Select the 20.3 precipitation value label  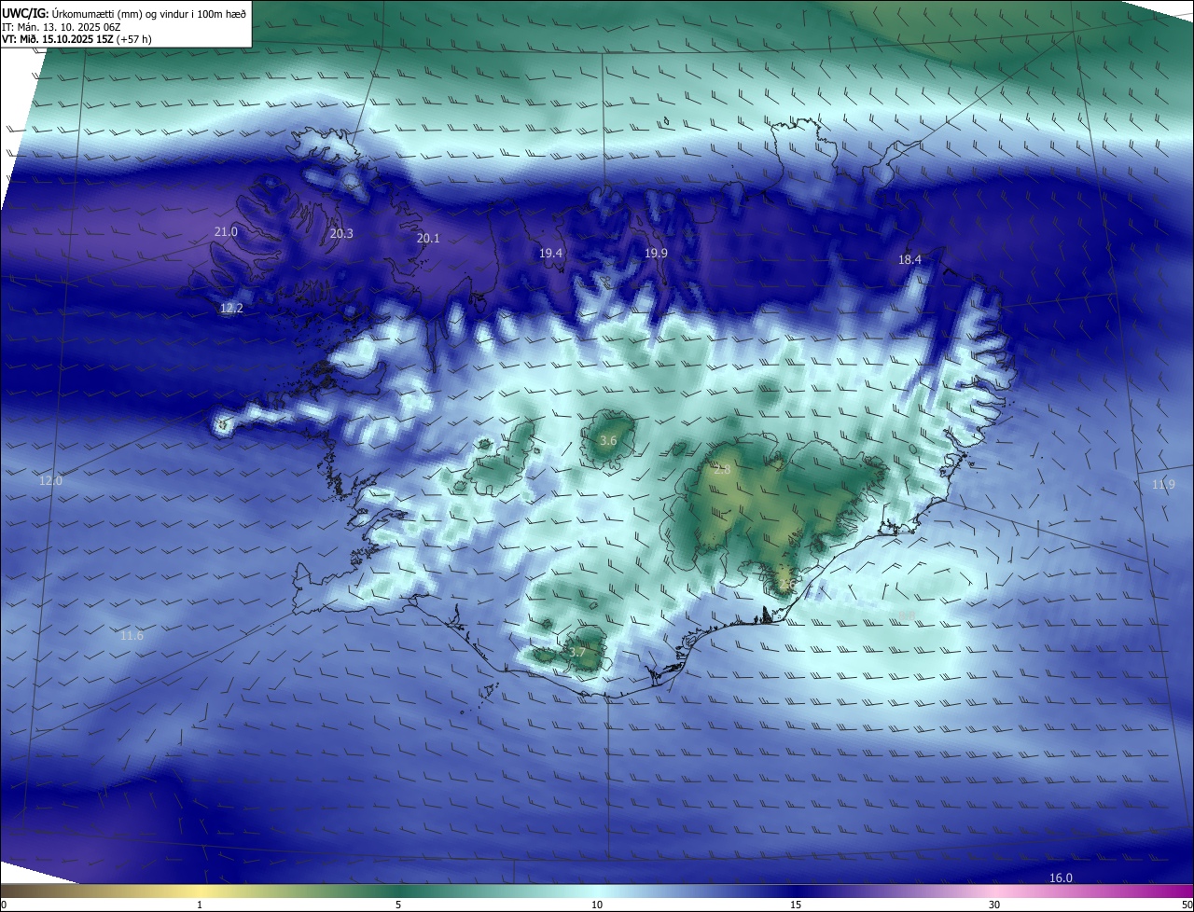click(x=341, y=233)
